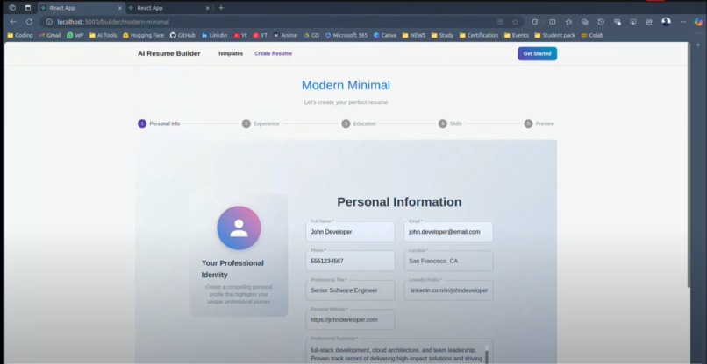This screenshot has width=707, height=364.
Task: Click the Professional Summary text area
Action: [x=399, y=352]
